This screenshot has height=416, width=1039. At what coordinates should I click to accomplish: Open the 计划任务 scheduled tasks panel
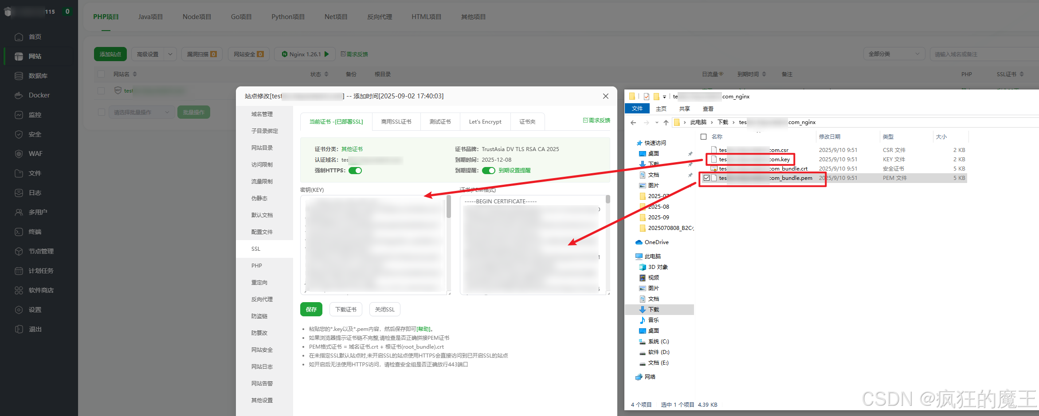tap(39, 270)
